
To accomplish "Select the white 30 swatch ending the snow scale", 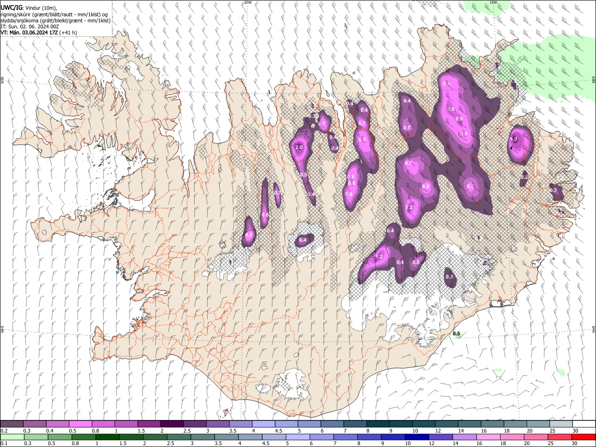I will (583, 424).
